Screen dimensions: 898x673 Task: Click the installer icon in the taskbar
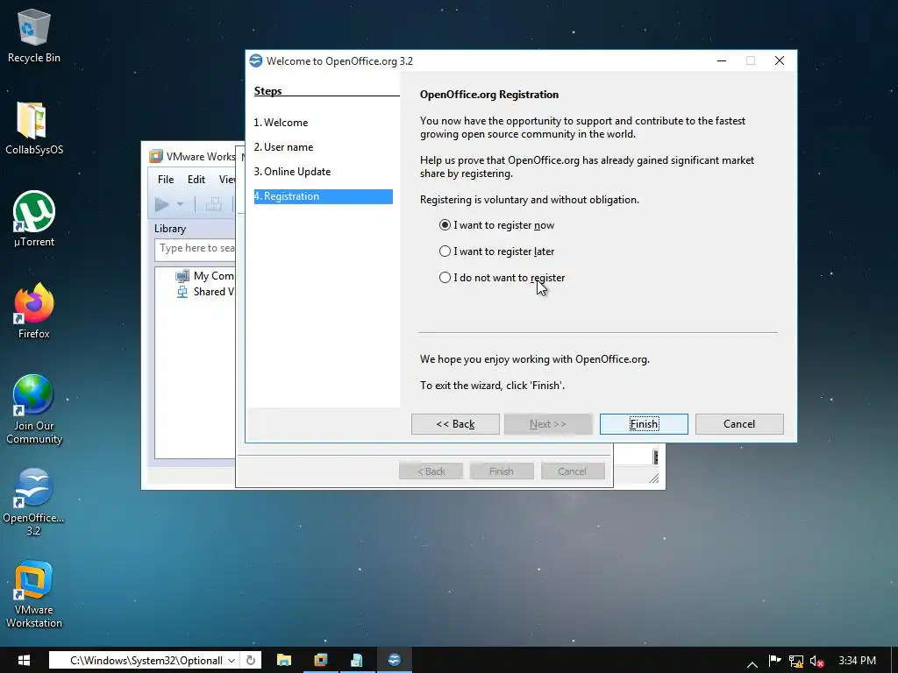[x=357, y=661]
